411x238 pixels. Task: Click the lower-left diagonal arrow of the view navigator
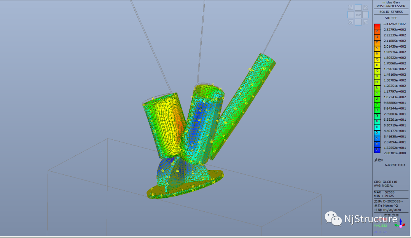coord(351,22)
